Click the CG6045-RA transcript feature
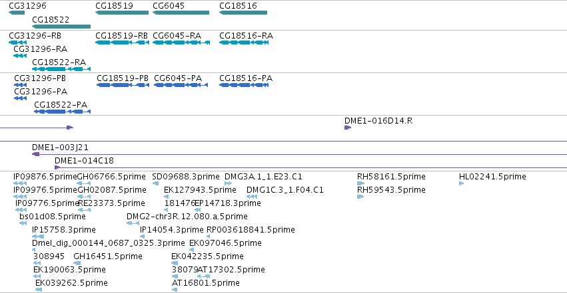 click(181, 43)
